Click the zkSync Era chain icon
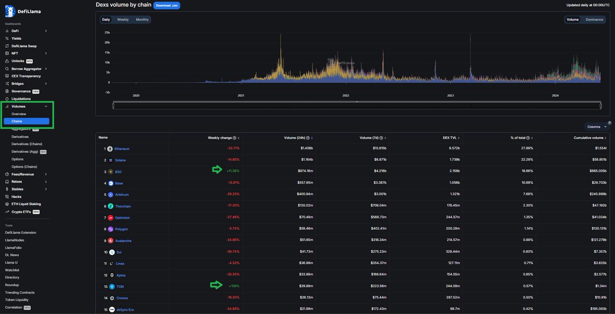 [112, 310]
